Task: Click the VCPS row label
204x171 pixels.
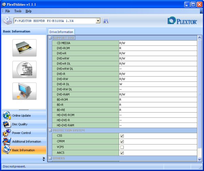Action: 60,147
